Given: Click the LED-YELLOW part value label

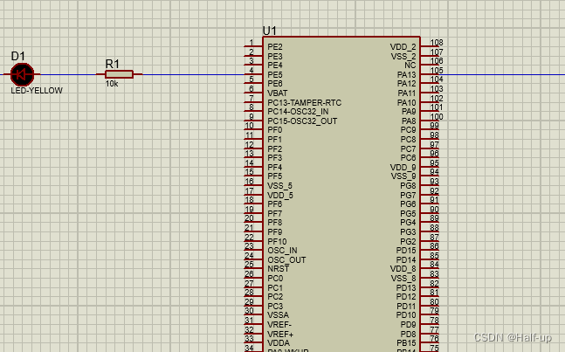Looking at the screenshot, I should click(x=37, y=91).
